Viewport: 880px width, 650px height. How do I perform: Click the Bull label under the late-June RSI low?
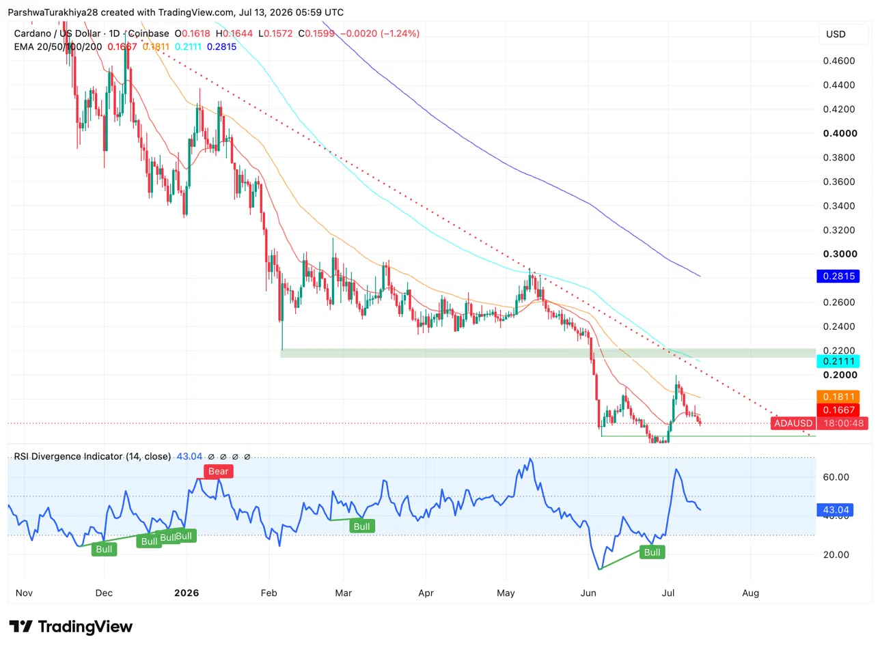point(652,552)
